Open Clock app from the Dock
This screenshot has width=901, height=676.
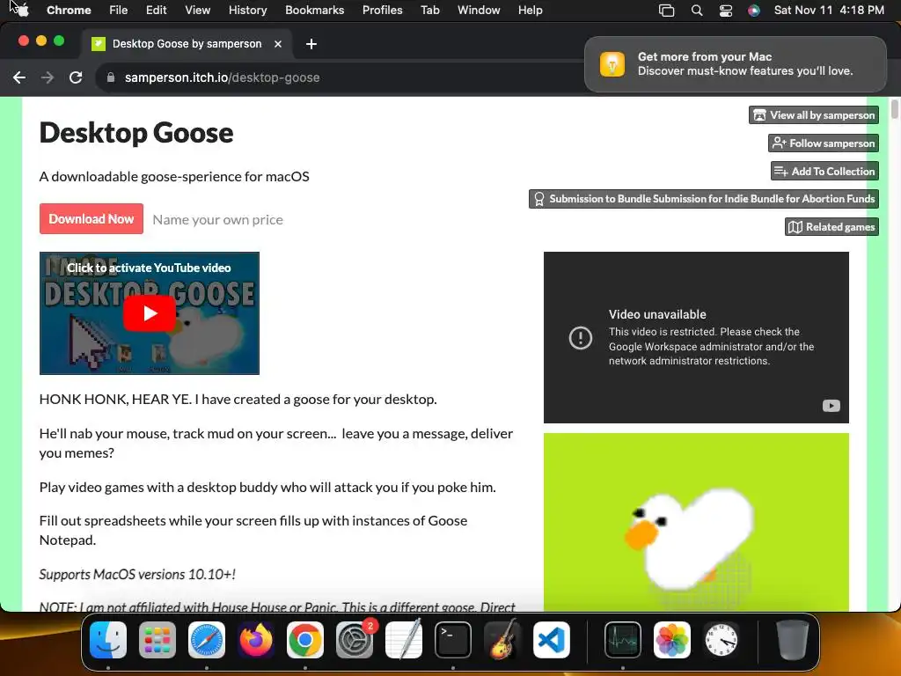pos(722,640)
